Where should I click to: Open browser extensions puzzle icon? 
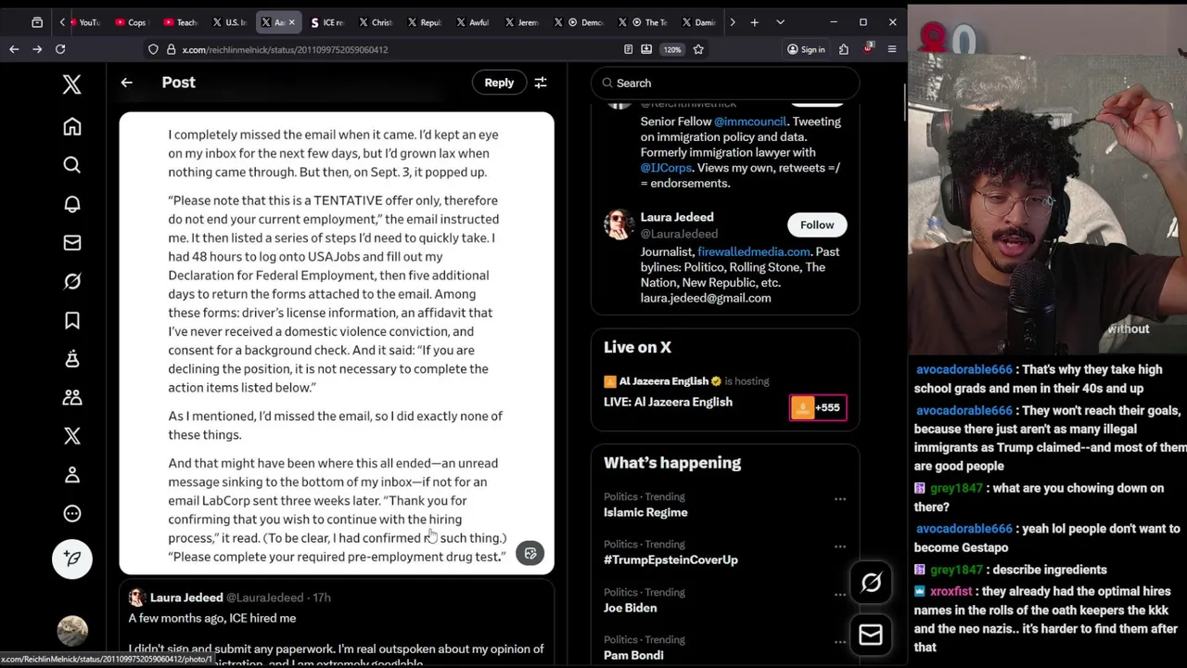(844, 49)
